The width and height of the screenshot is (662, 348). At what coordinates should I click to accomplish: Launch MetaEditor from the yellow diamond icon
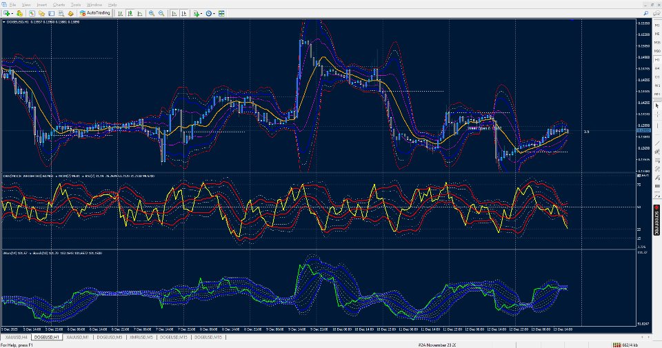70,14
